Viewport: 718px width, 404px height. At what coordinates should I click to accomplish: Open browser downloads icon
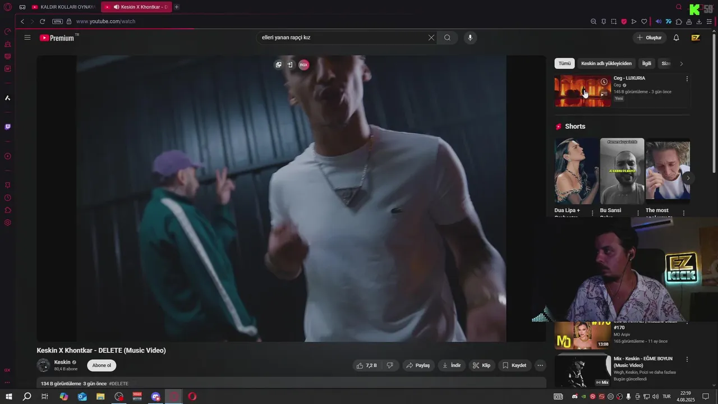coord(699,21)
